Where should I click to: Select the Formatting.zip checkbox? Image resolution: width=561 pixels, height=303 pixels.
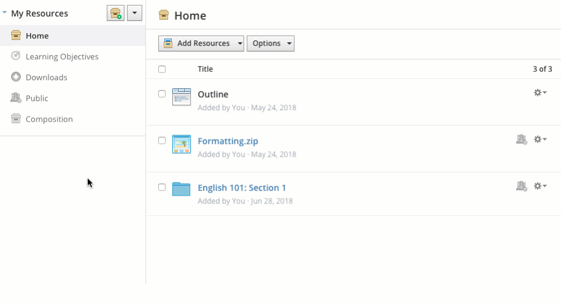click(162, 140)
